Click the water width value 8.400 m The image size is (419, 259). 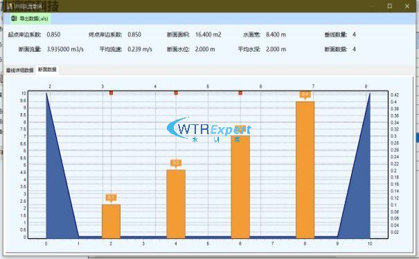[276, 35]
